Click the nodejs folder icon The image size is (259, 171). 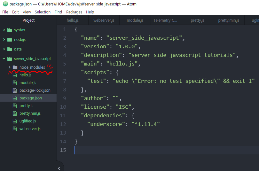point(10,40)
